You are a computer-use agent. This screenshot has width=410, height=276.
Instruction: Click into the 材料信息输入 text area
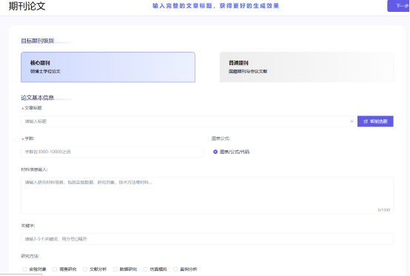point(207,195)
